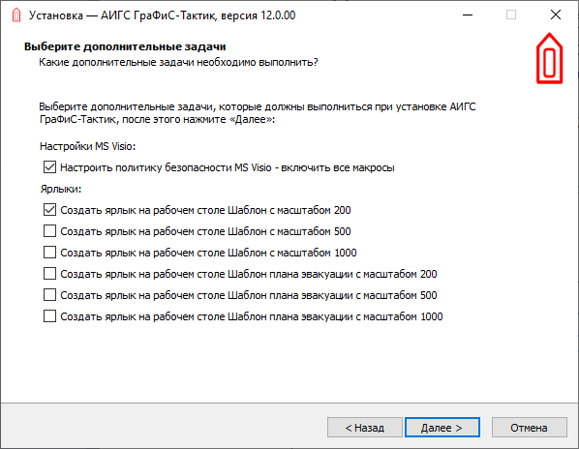Disable the MS Visio macro security policy checkbox
The image size is (579, 449).
(49, 167)
